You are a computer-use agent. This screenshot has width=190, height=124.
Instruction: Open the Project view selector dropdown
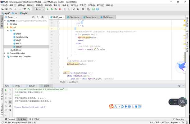click(12, 17)
